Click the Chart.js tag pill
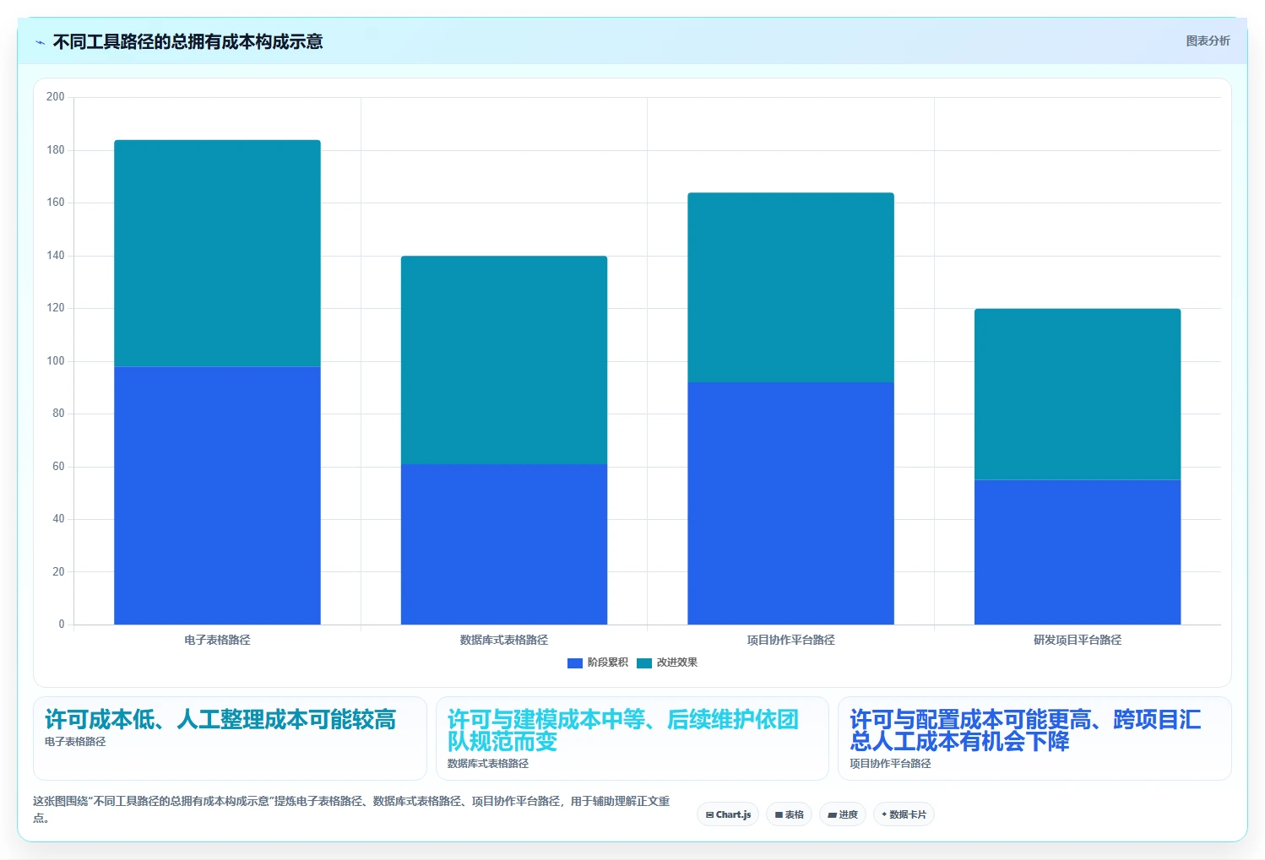Screen dimensions: 1265x860 (728, 814)
